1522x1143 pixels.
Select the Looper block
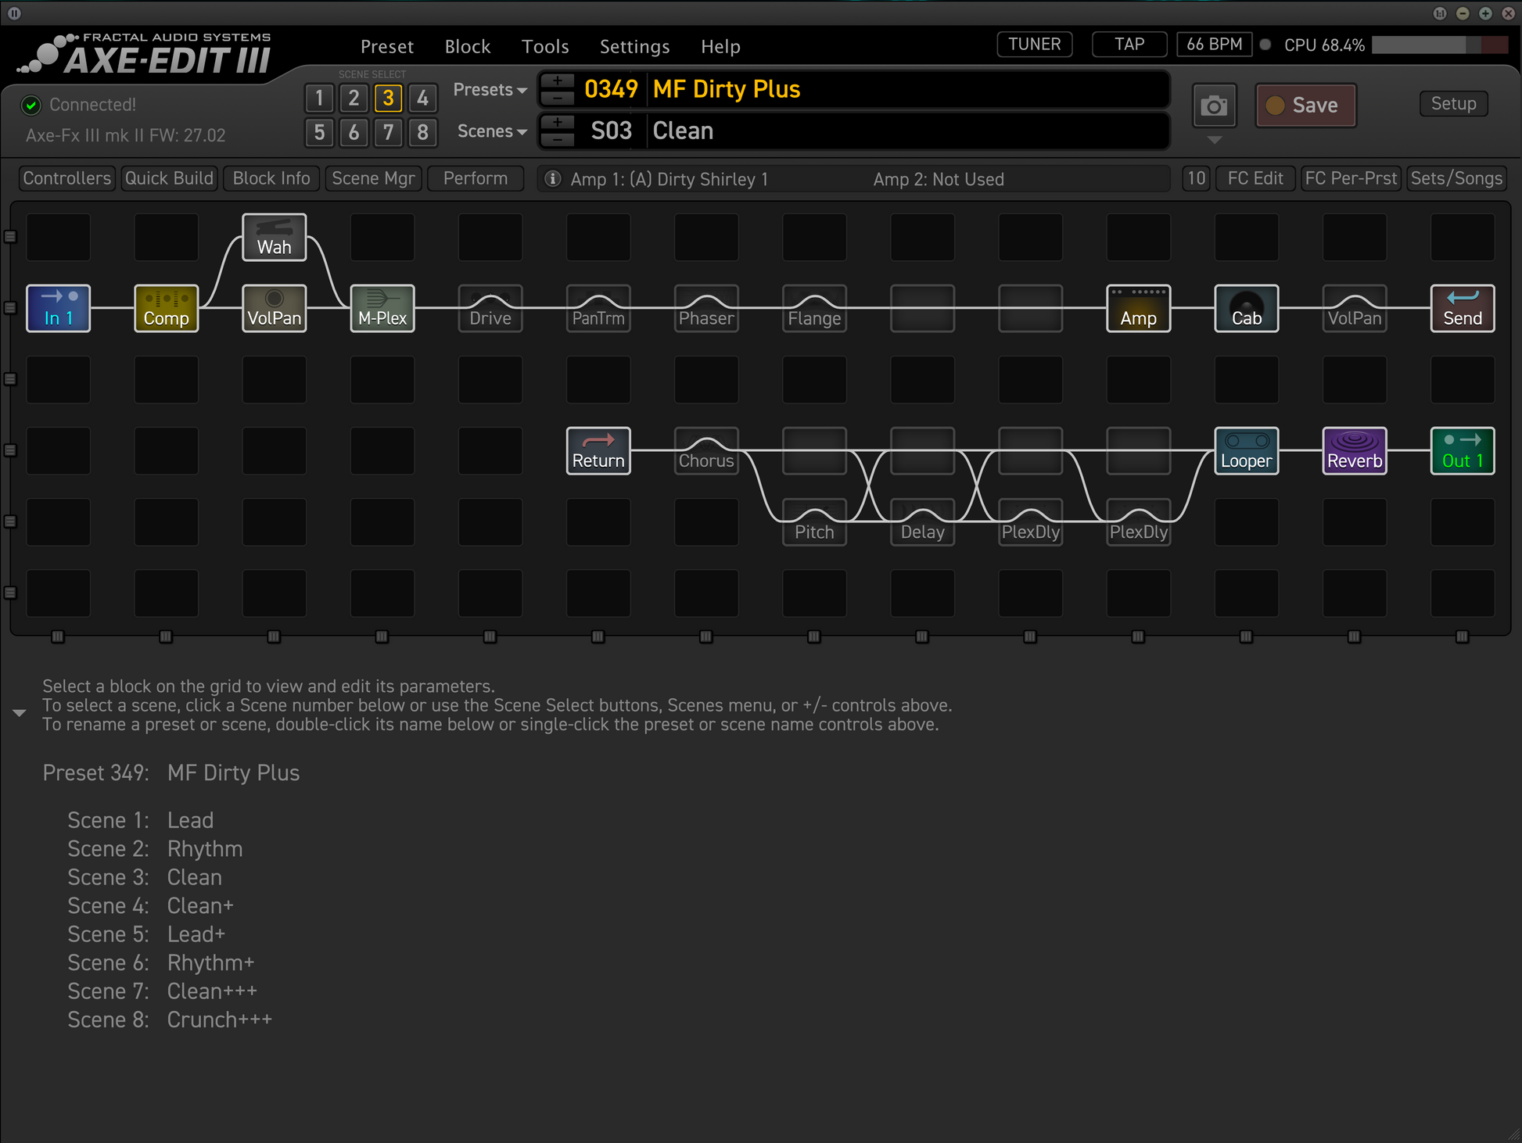pyautogui.click(x=1246, y=450)
